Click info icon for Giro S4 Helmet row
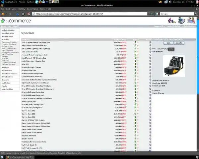This screenshot has width=199, height=159. (x=150, y=138)
